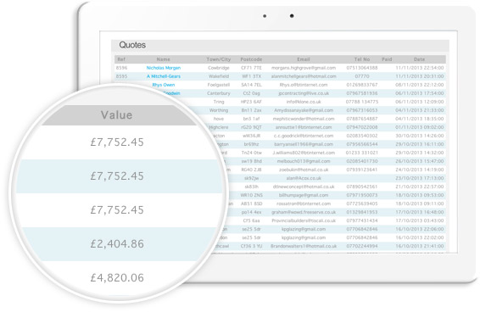Viewport: 480px width, 312px height.
Task: Click the Cowbridge town cell
Action: point(218,68)
